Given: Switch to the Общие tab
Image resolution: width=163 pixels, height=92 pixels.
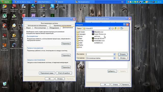Looking at the screenshot, I should [28, 28].
